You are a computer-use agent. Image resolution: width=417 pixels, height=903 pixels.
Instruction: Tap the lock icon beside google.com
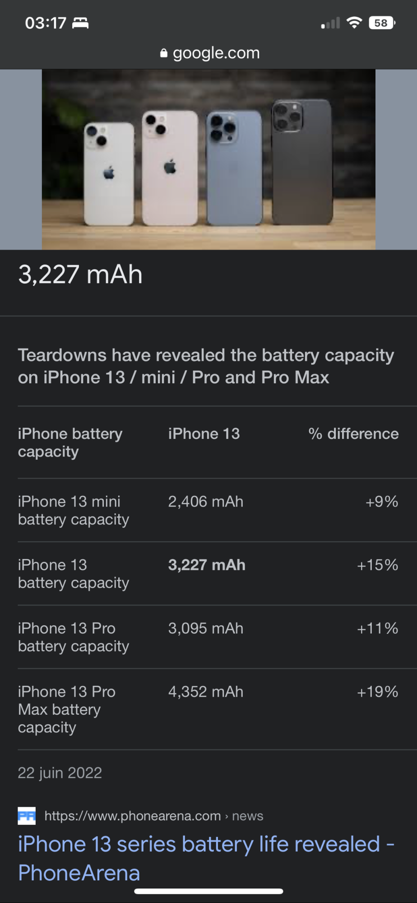(x=164, y=54)
